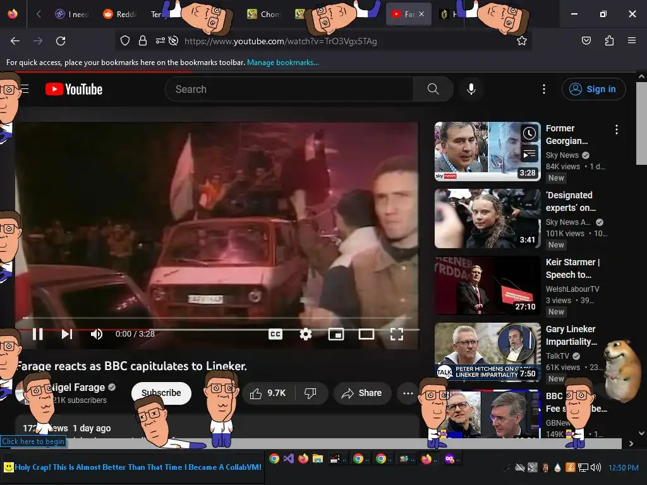Save page to Pocket
This screenshot has width=647, height=485.
tap(586, 40)
